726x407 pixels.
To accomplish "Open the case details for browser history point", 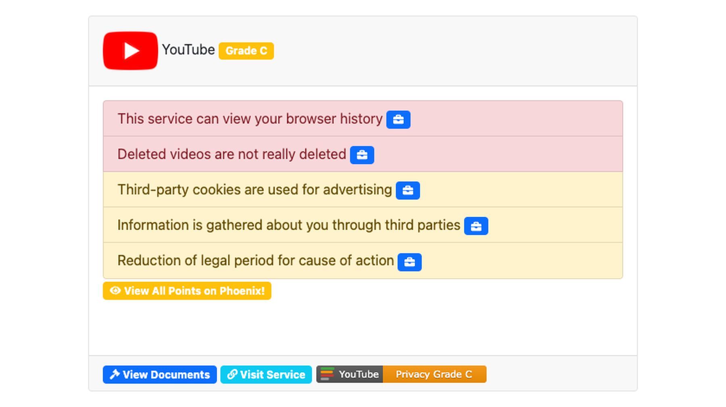I will [x=398, y=119].
